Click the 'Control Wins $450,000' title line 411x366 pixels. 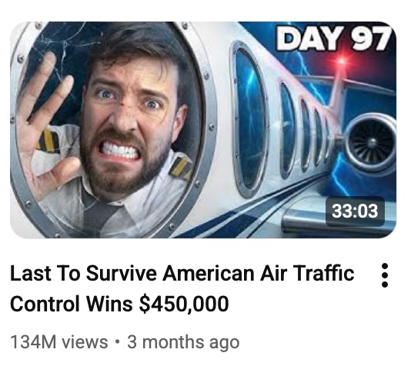point(119,304)
